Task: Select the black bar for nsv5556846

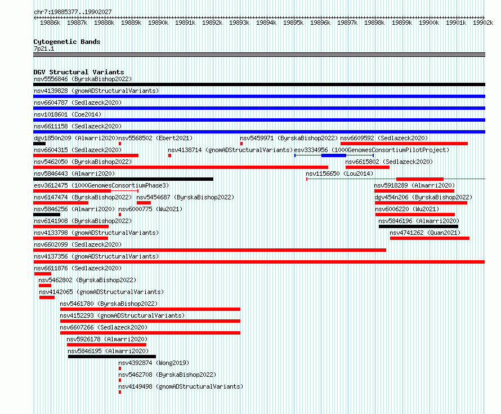Action: [259, 84]
